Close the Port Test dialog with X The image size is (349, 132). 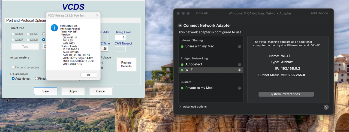[97, 16]
